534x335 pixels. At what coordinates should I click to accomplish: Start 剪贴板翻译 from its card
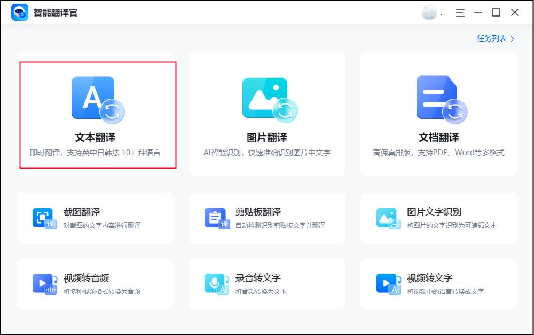click(x=267, y=218)
